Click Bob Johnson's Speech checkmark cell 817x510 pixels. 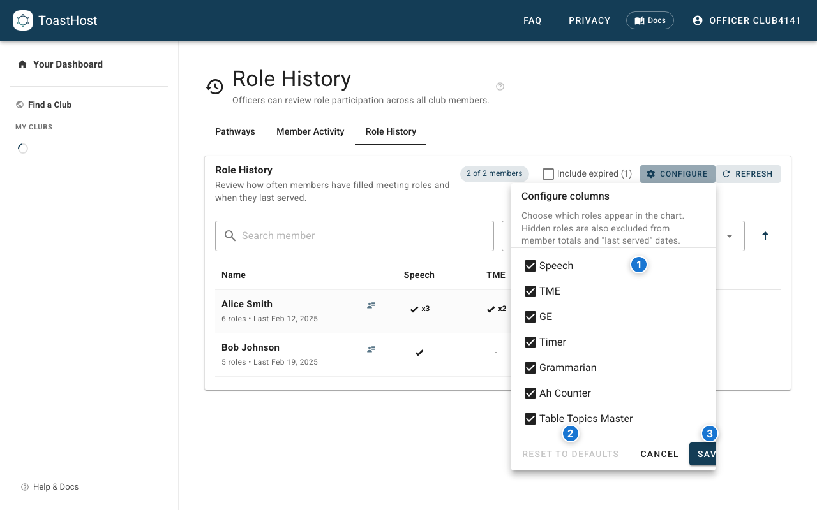tap(419, 353)
